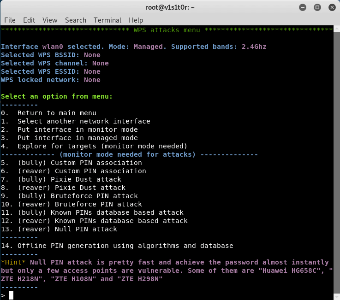Click the '(bully) Pixie Dust attack' line
The image size is (340, 300).
[x=69, y=179]
